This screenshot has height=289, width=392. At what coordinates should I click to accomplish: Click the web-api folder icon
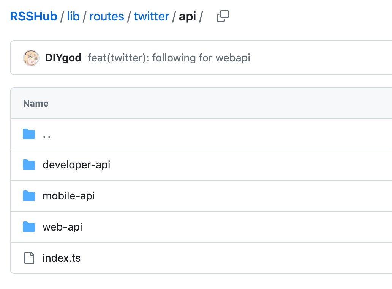click(x=29, y=227)
